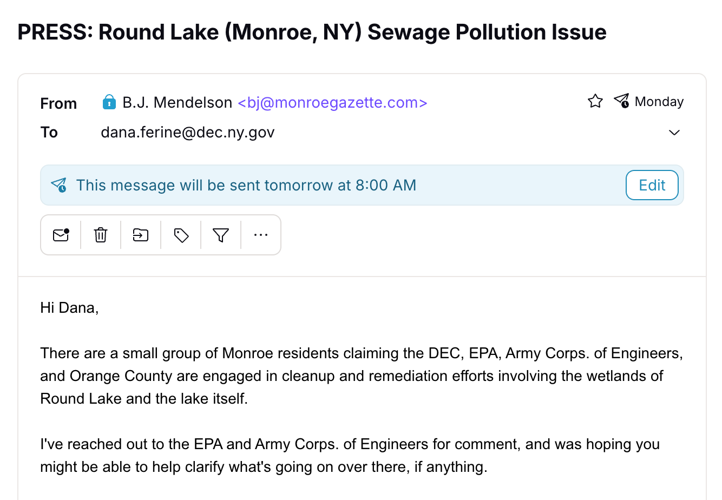Click the paper-plane clock icon in the banner
Viewport: 722px width, 500px height.
point(58,185)
